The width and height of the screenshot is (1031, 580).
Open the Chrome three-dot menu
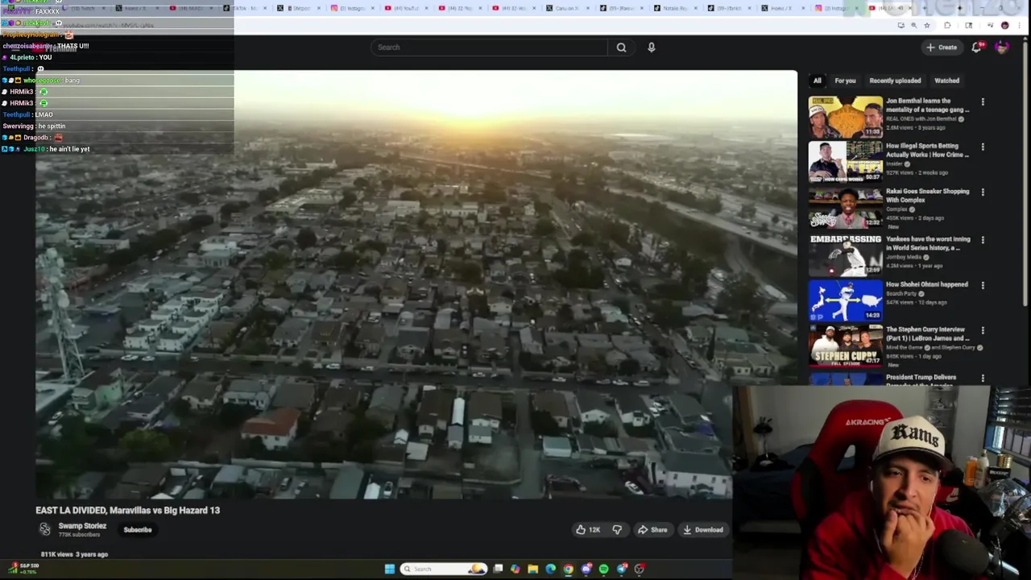1019,26
